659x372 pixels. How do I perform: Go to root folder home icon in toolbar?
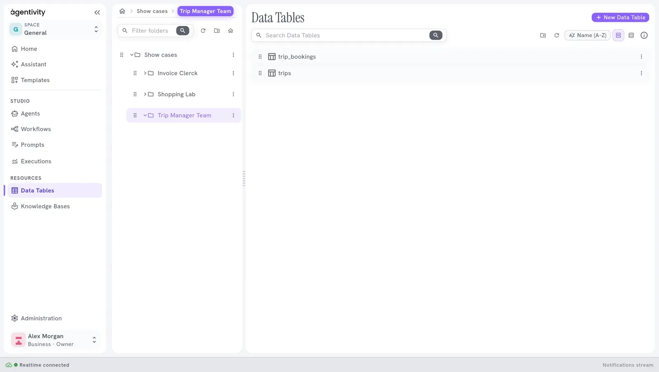coord(231,30)
